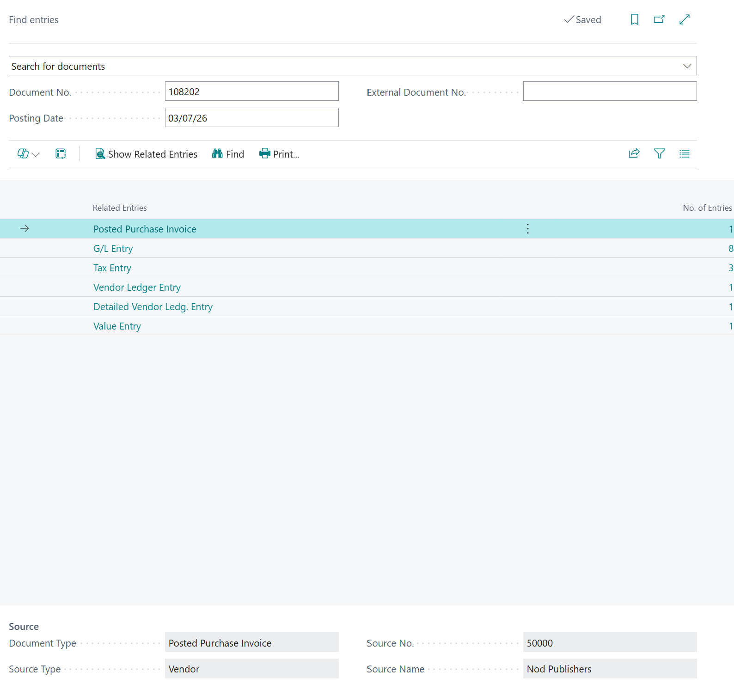Screen dimensions: 734x684
Task: Expand the Search for documents dropdown
Action: point(687,66)
